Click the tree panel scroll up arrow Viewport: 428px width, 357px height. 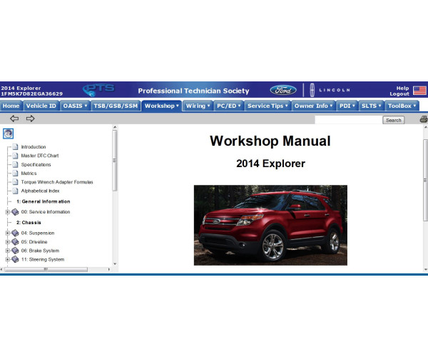[115, 127]
